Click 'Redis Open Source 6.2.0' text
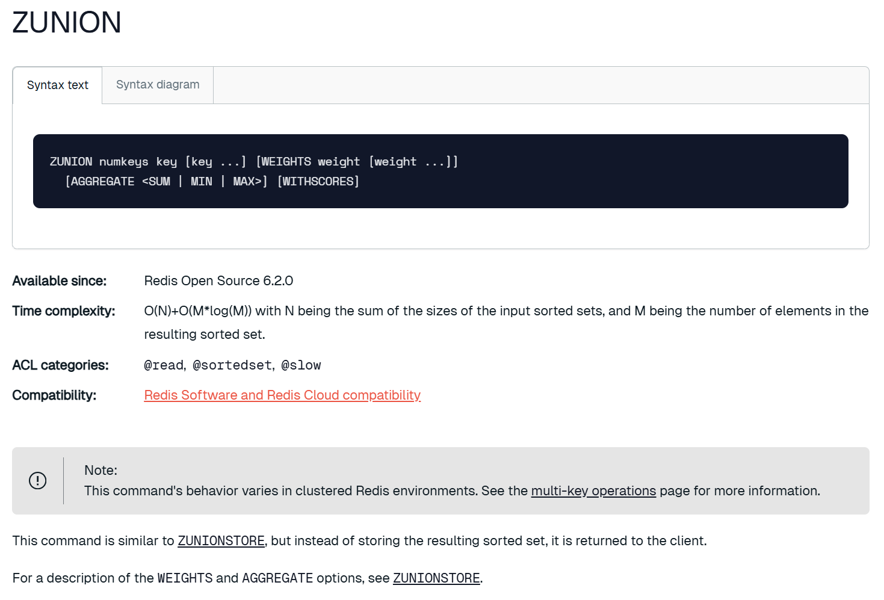Screen dimensions: 884x600 218,281
